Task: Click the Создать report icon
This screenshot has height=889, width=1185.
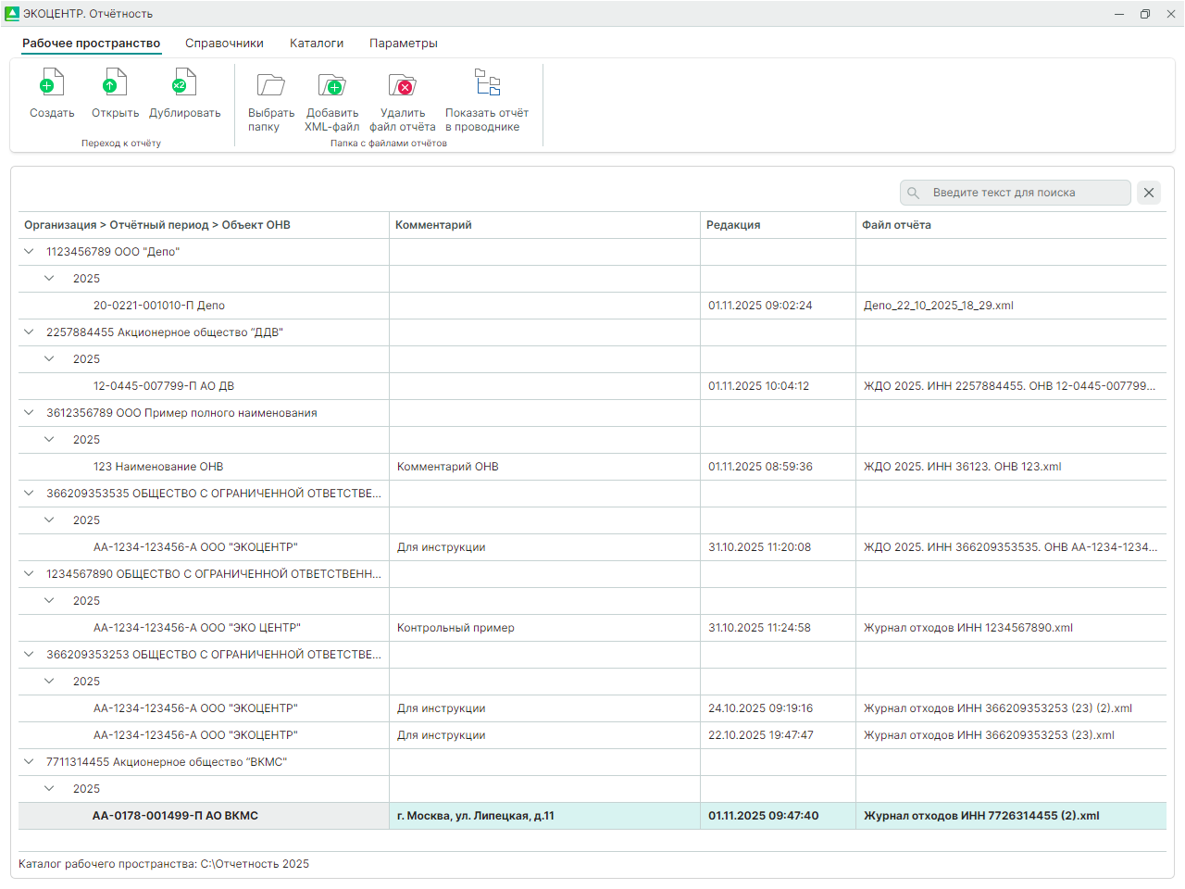Action: coord(52,86)
